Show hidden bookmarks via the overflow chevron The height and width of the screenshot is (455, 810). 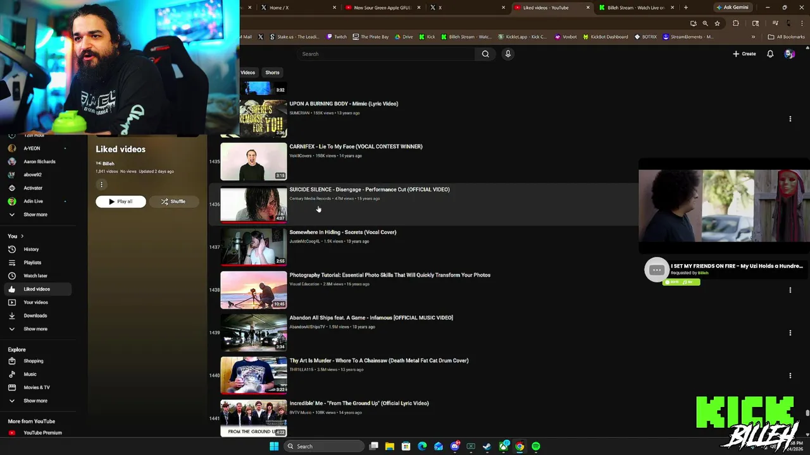click(x=753, y=37)
